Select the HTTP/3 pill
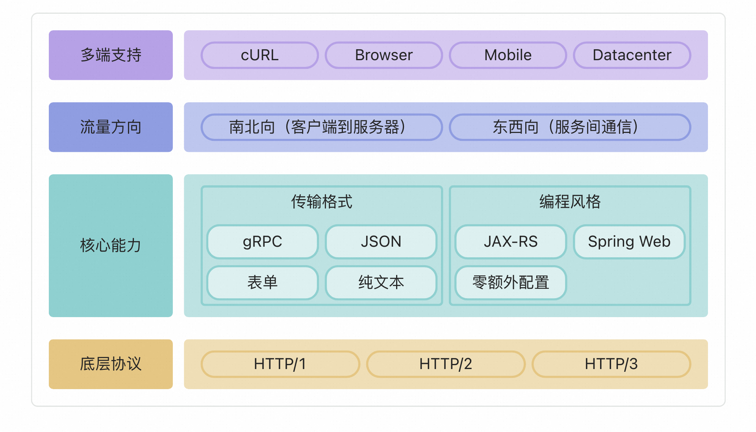The height and width of the screenshot is (432, 756). (611, 364)
